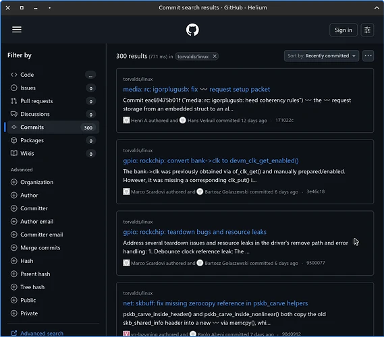This screenshot has width=384, height=337.
Task: Switch to the Issues results filter
Action: coord(53,88)
